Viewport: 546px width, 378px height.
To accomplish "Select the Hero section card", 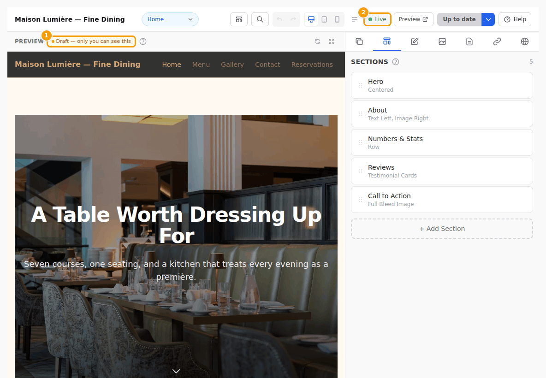I will point(442,85).
